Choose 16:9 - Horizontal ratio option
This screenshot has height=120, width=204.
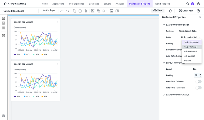pyautogui.click(x=192, y=42)
